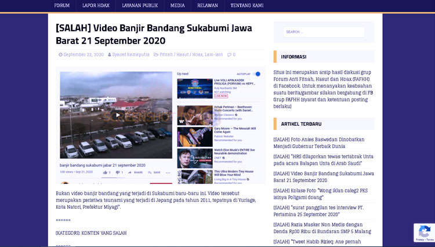Click the thumbs-up like icon
This screenshot has width=435, height=247.
105,172
